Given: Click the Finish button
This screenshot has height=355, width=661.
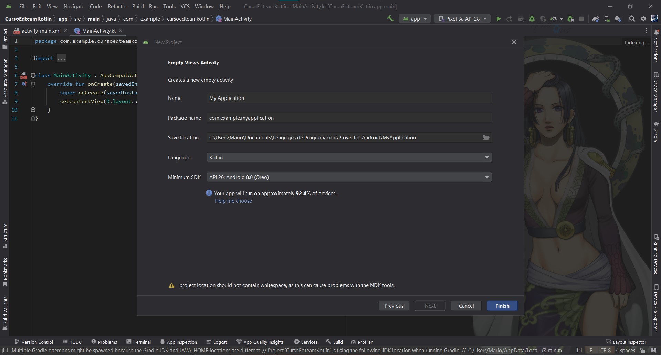Looking at the screenshot, I should (x=502, y=306).
